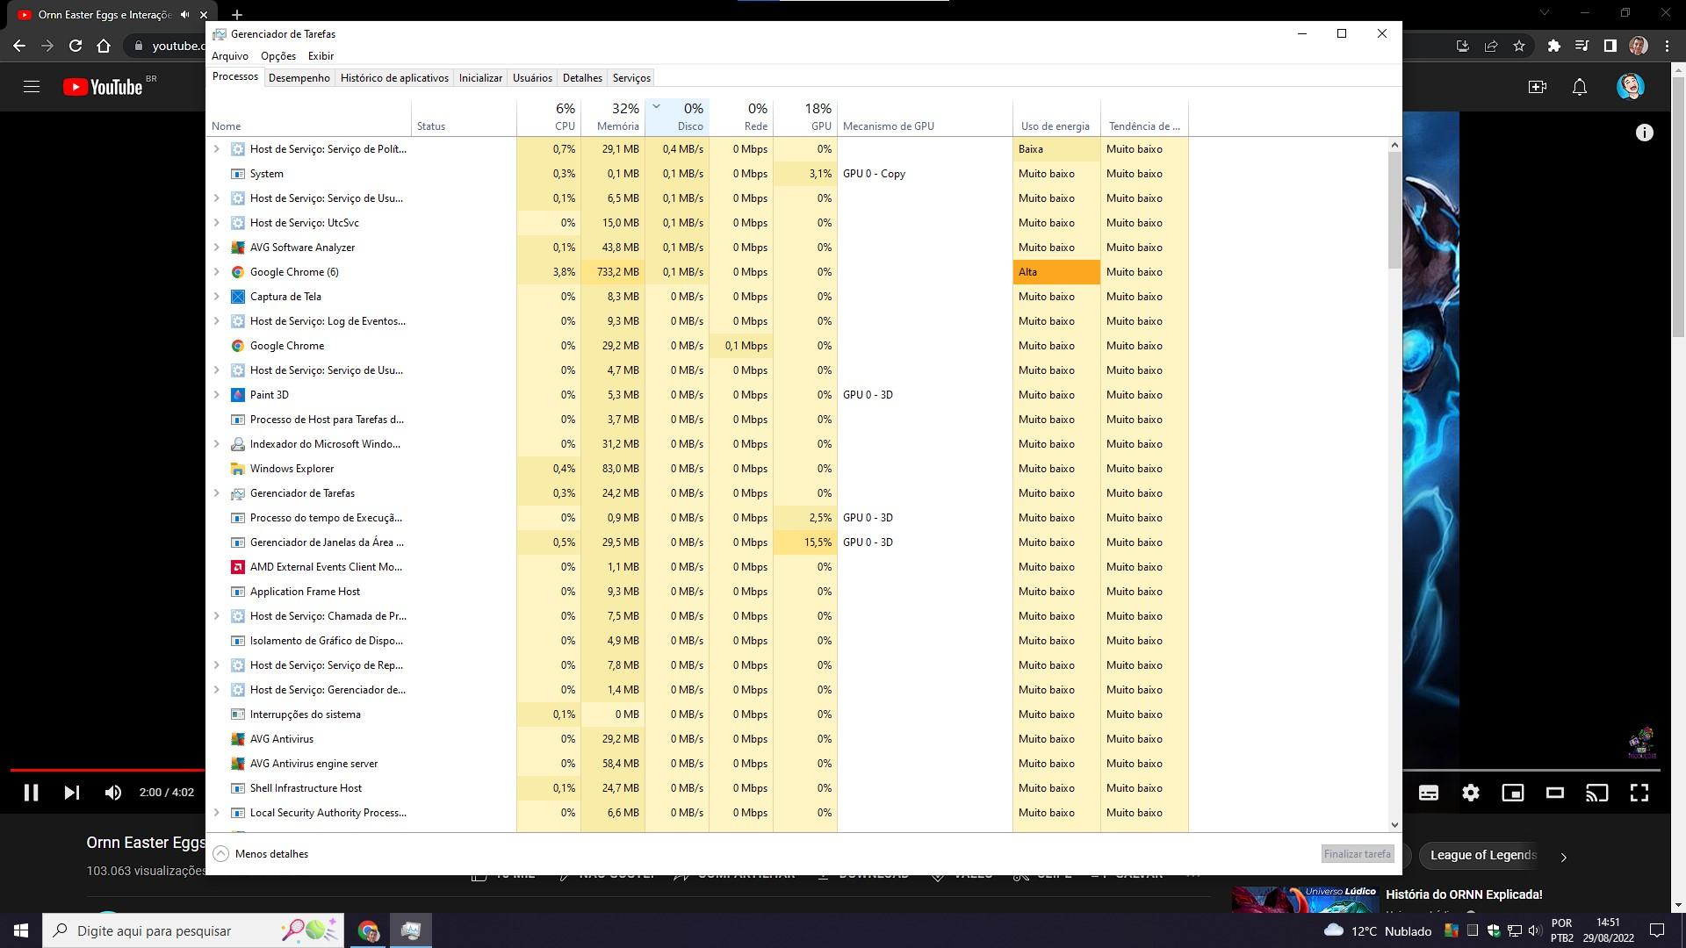Click the Finalizar tarefa button
The height and width of the screenshot is (948, 1686).
pyautogui.click(x=1358, y=853)
